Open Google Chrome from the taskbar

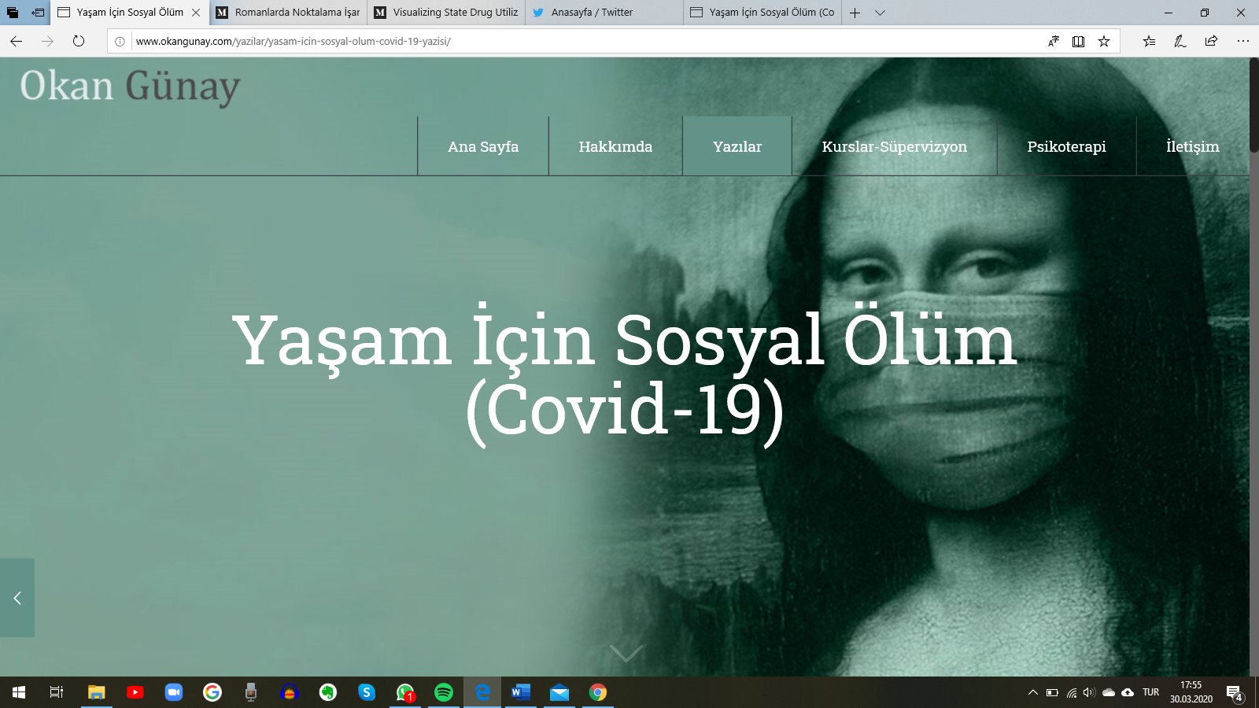pos(598,692)
